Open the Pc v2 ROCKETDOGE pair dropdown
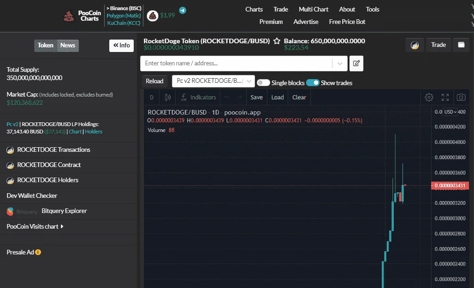Screen dimensions: 474x288 click(213, 81)
